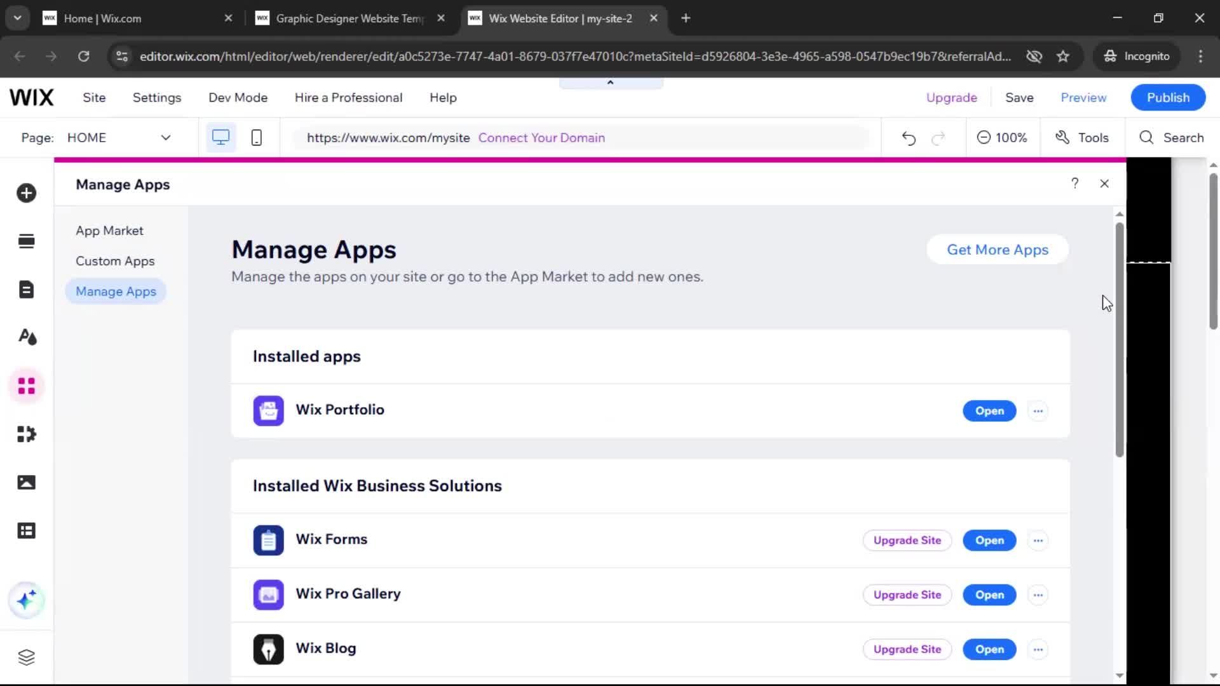The width and height of the screenshot is (1220, 686).
Task: Click the Wix logo
Action: pos(31,97)
